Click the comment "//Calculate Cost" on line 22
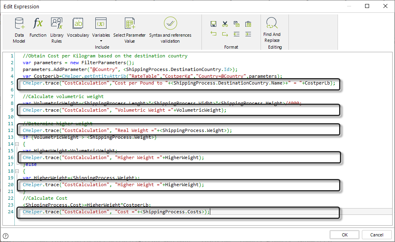The height and width of the screenshot is (242, 395). [45, 199]
